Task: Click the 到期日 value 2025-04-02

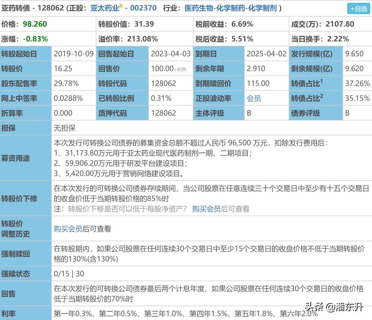Action: point(267,54)
